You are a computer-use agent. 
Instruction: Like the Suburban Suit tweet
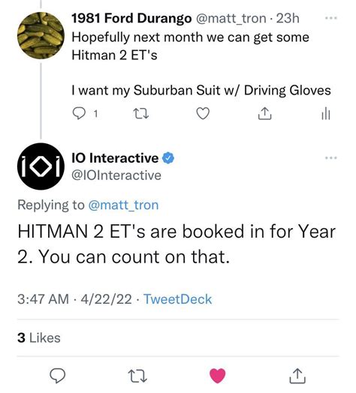point(203,114)
